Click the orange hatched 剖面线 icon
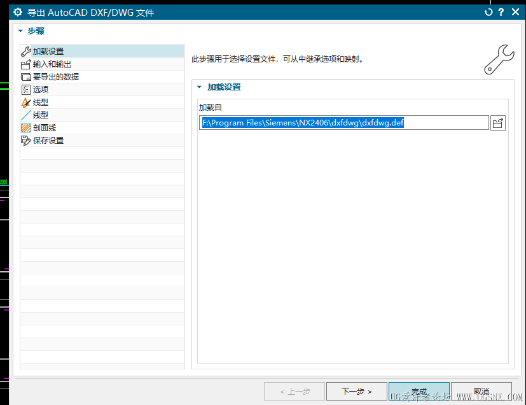Viewport: 526px width, 405px height. [x=26, y=128]
